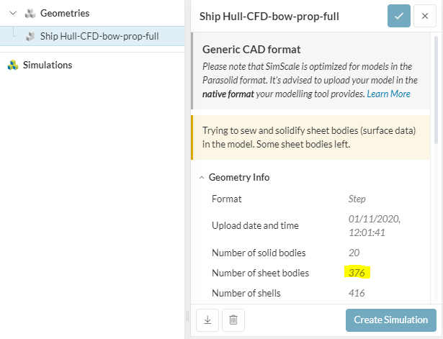Click the yellow sheet bodies warning message
The height and width of the screenshot is (339, 443).
point(311,137)
